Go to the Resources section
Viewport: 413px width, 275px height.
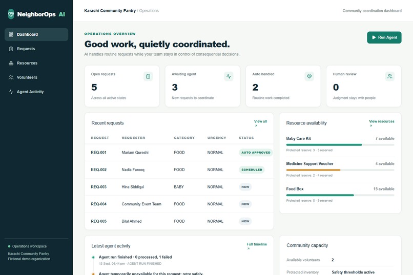36,63
